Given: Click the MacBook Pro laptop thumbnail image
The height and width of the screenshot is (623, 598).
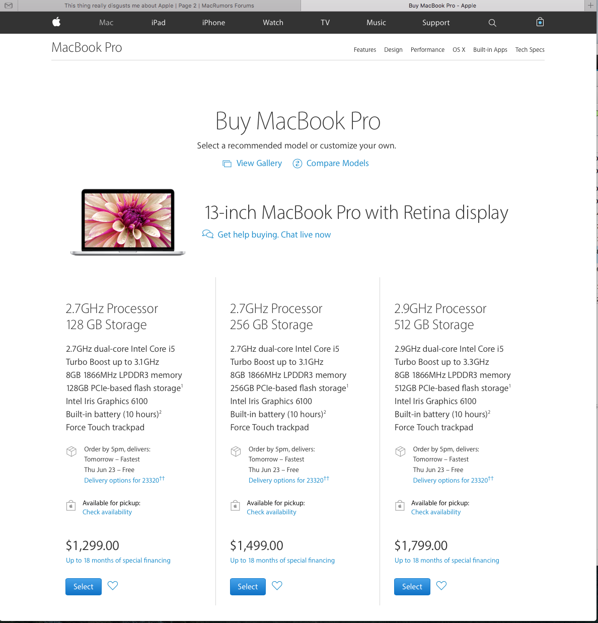Looking at the screenshot, I should click(x=128, y=222).
